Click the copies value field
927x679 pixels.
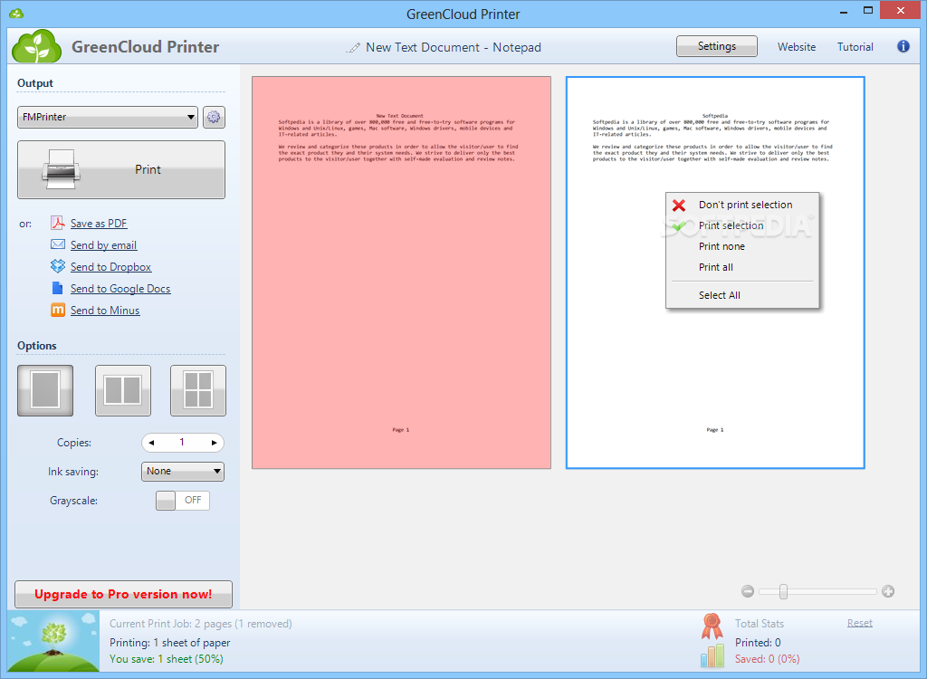(x=183, y=443)
